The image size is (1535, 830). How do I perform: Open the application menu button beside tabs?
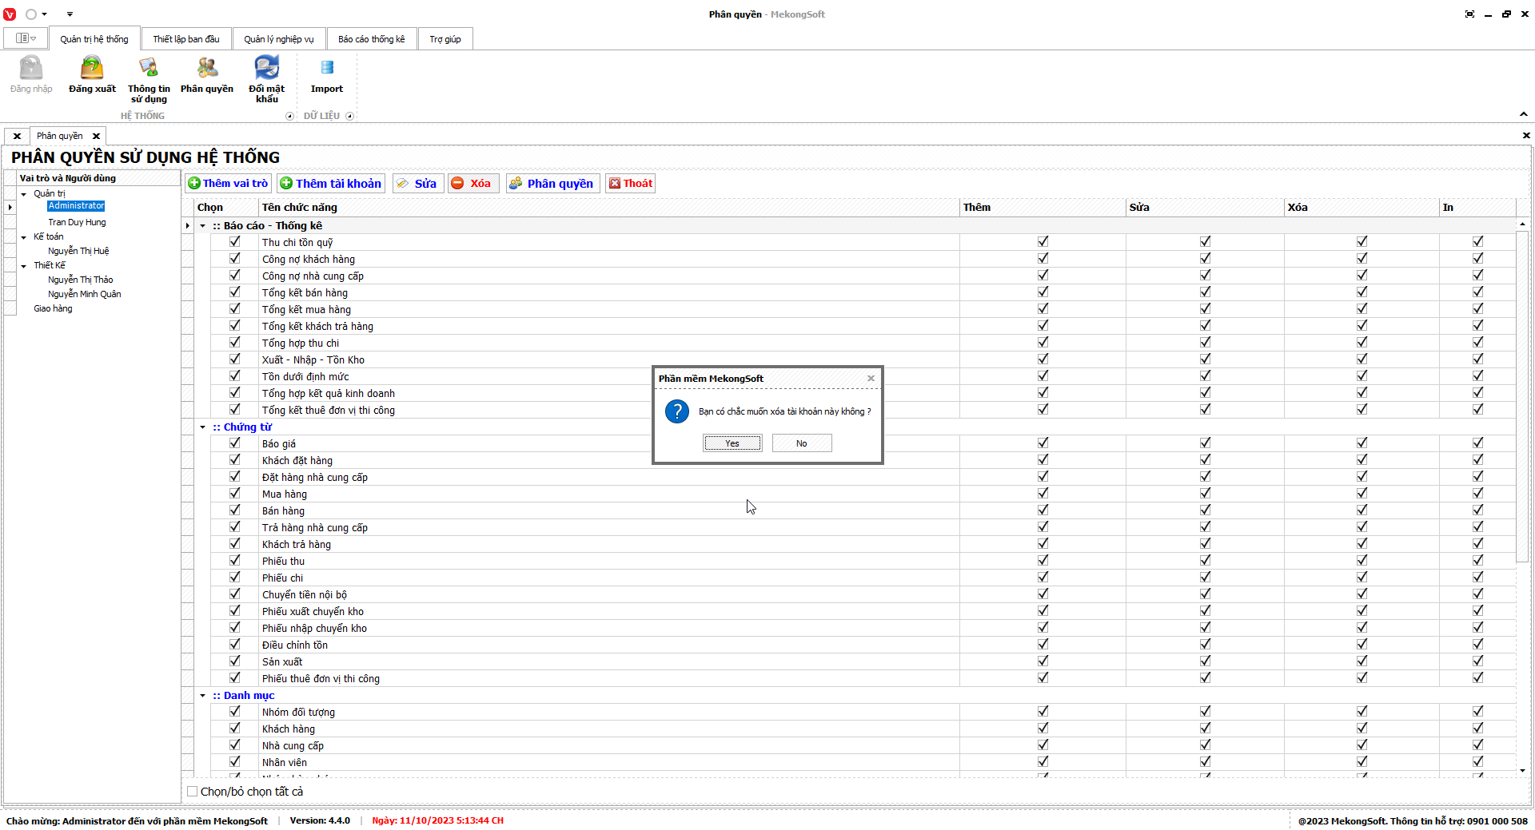pyautogui.click(x=26, y=38)
